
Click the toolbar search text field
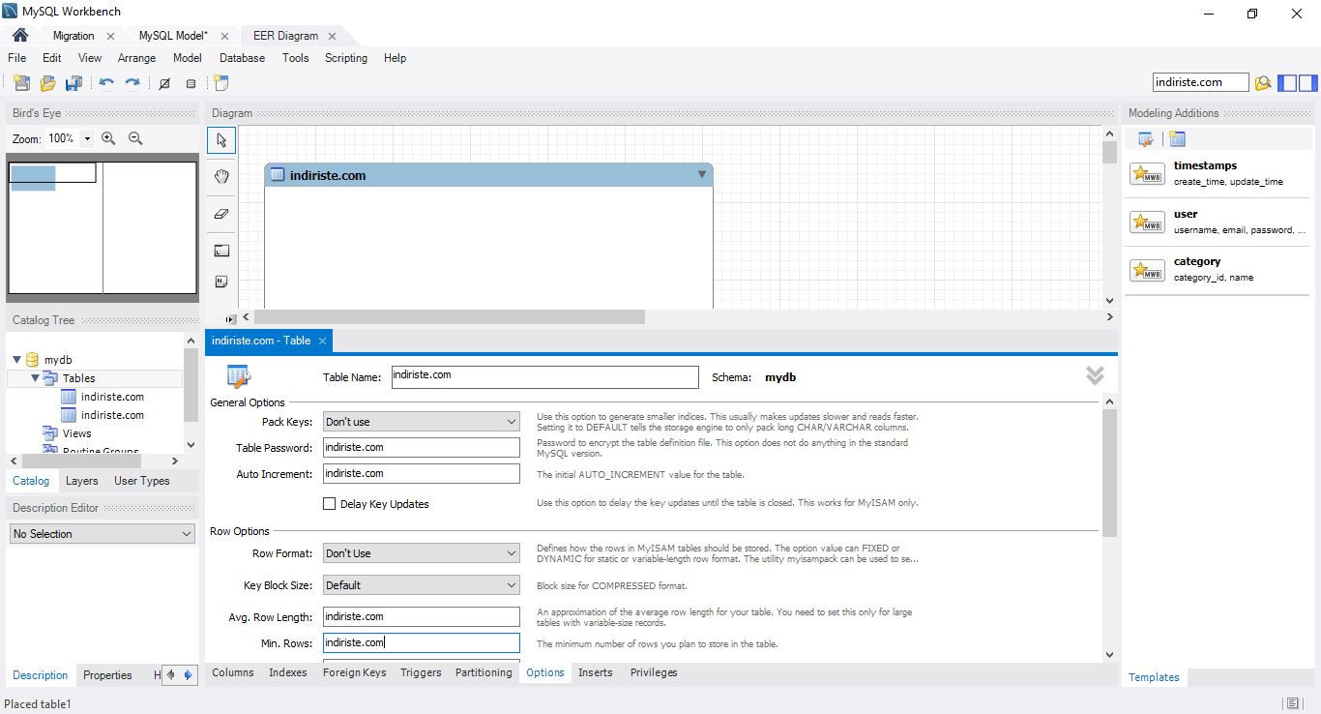(1201, 83)
